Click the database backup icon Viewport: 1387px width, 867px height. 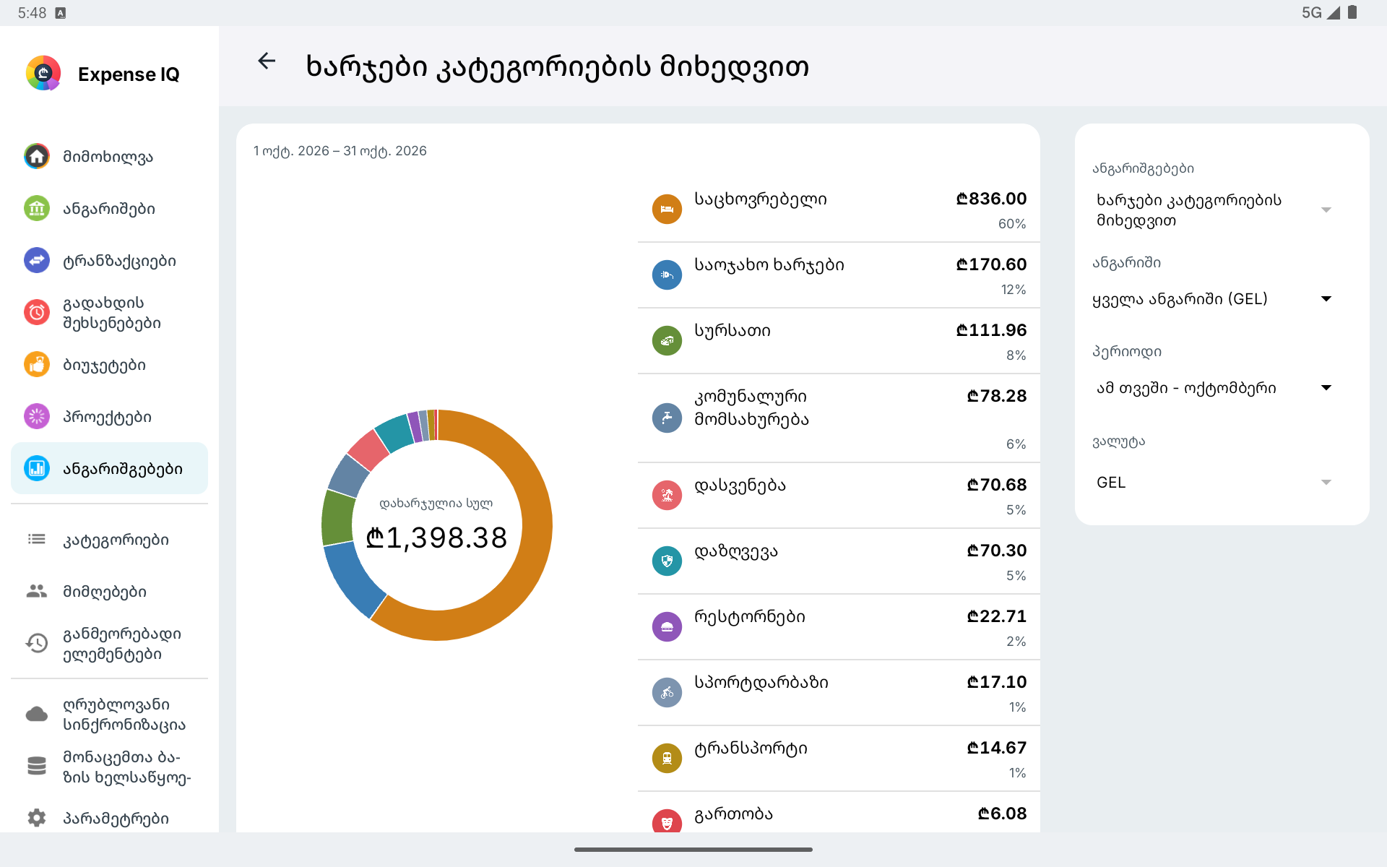[37, 766]
